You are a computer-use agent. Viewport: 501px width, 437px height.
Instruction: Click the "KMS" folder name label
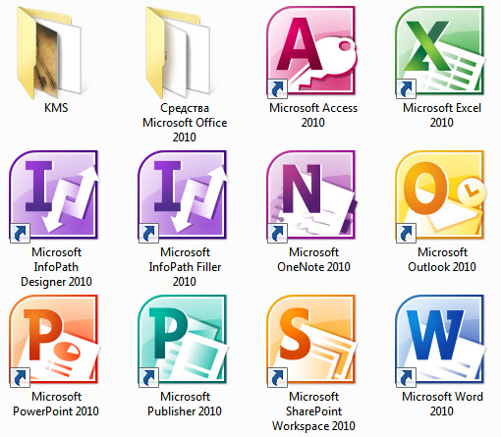56,108
